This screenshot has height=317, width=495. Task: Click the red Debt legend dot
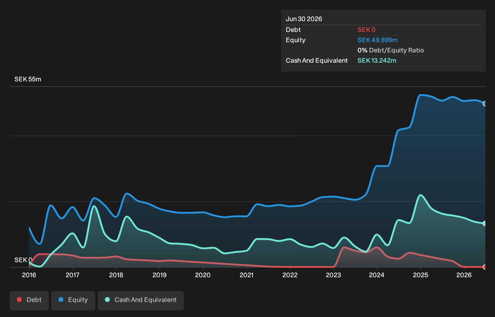tap(19, 300)
